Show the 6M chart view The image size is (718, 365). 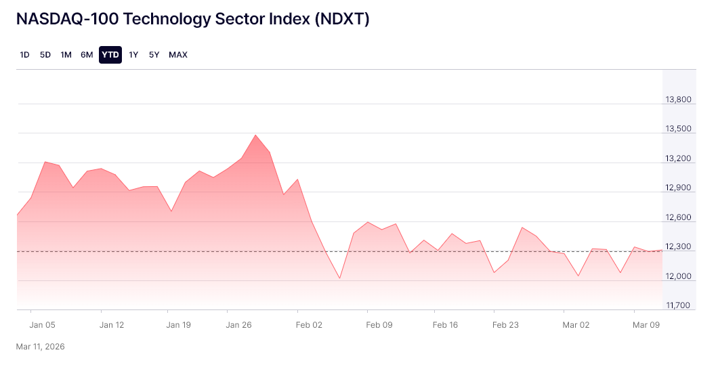87,55
